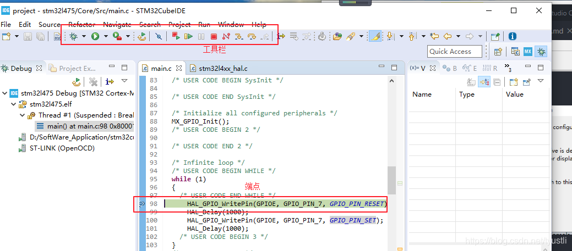Close the main.c editor tab
The height and width of the screenshot is (251, 572).
tap(179, 68)
